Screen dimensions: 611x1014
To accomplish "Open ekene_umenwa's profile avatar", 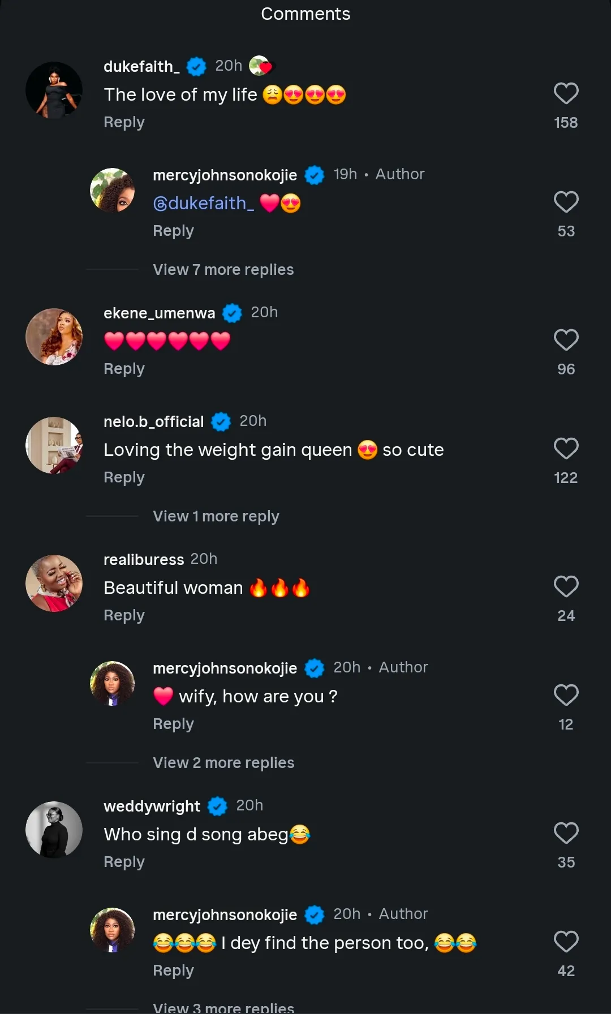I will 54,336.
